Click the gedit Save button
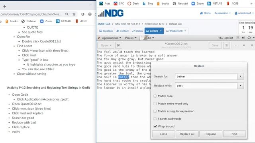This screenshot has height=143, width=255. point(215,45)
